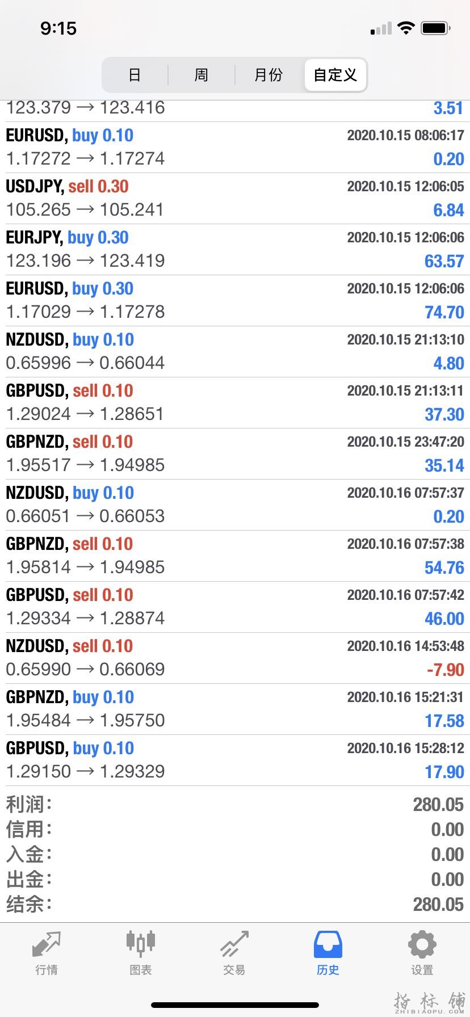Select the 周 period segment

tap(202, 75)
